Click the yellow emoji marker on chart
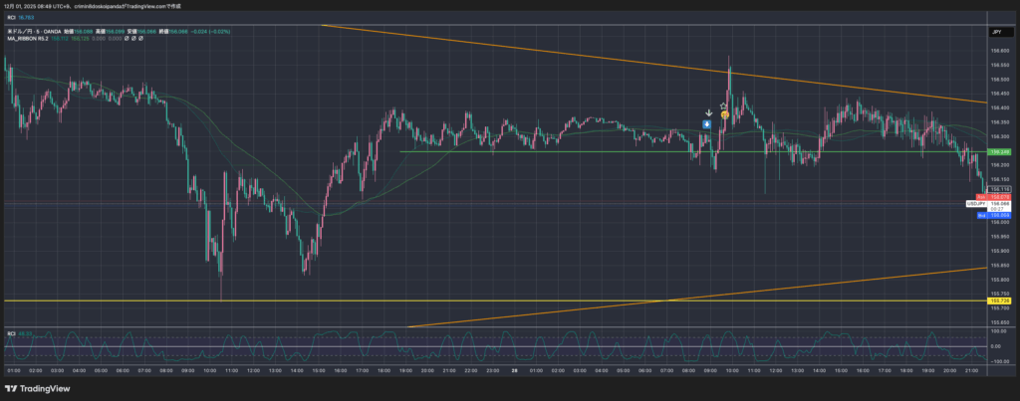 coord(725,115)
